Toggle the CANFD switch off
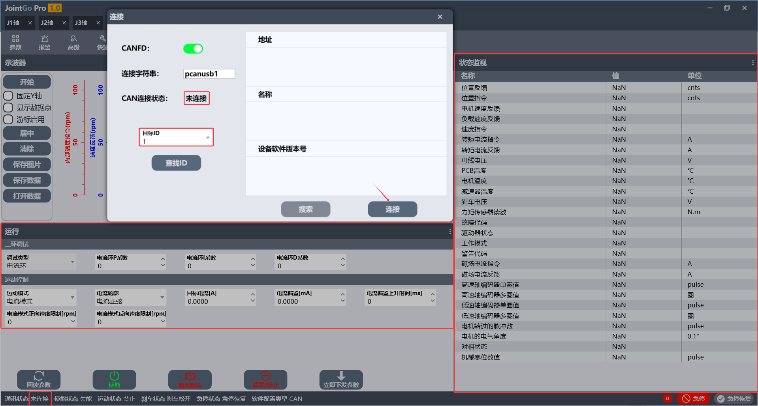Image resolution: width=758 pixels, height=406 pixels. 193,49
